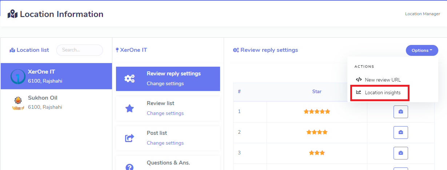The image size is (447, 170).
Task: Click the star icon in Review list card
Action: [129, 108]
